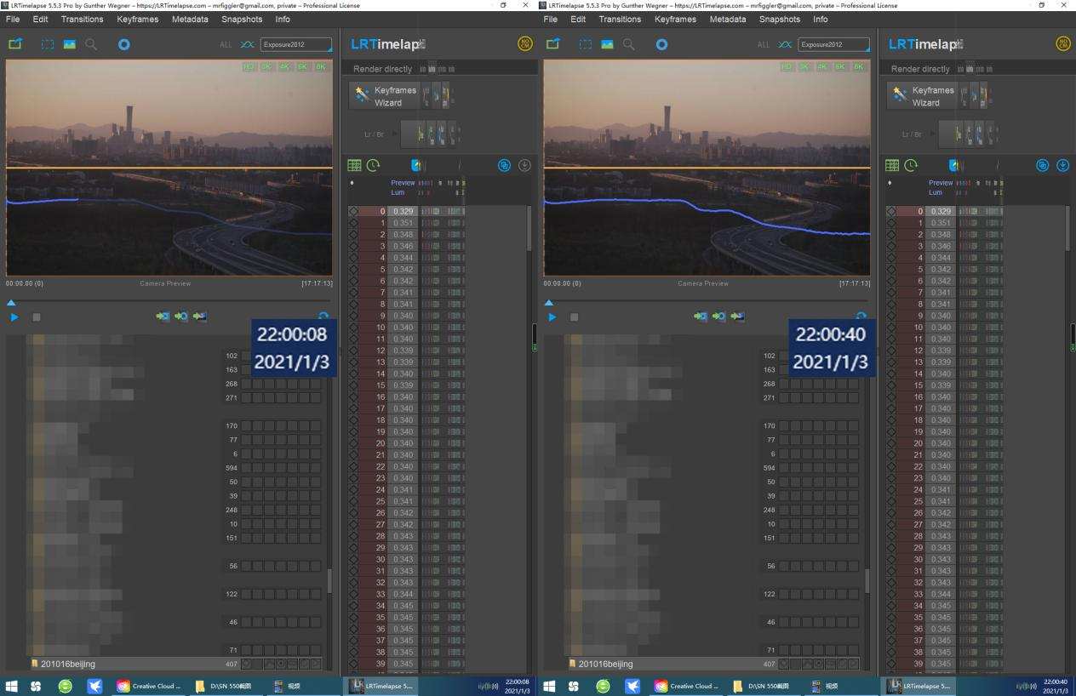Click the blue circle icon in the left toolbar
This screenshot has height=696, width=1076.
124,44
